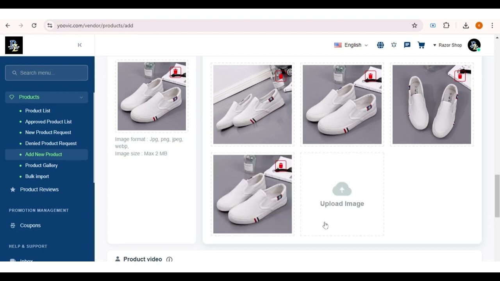This screenshot has height=281, width=500.
Task: Open the chat messages icon
Action: [x=407, y=45]
